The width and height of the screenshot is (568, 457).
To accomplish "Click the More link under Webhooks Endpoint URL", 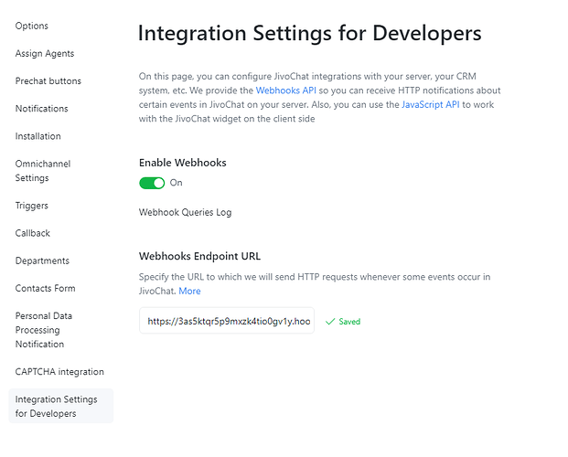I will (189, 291).
